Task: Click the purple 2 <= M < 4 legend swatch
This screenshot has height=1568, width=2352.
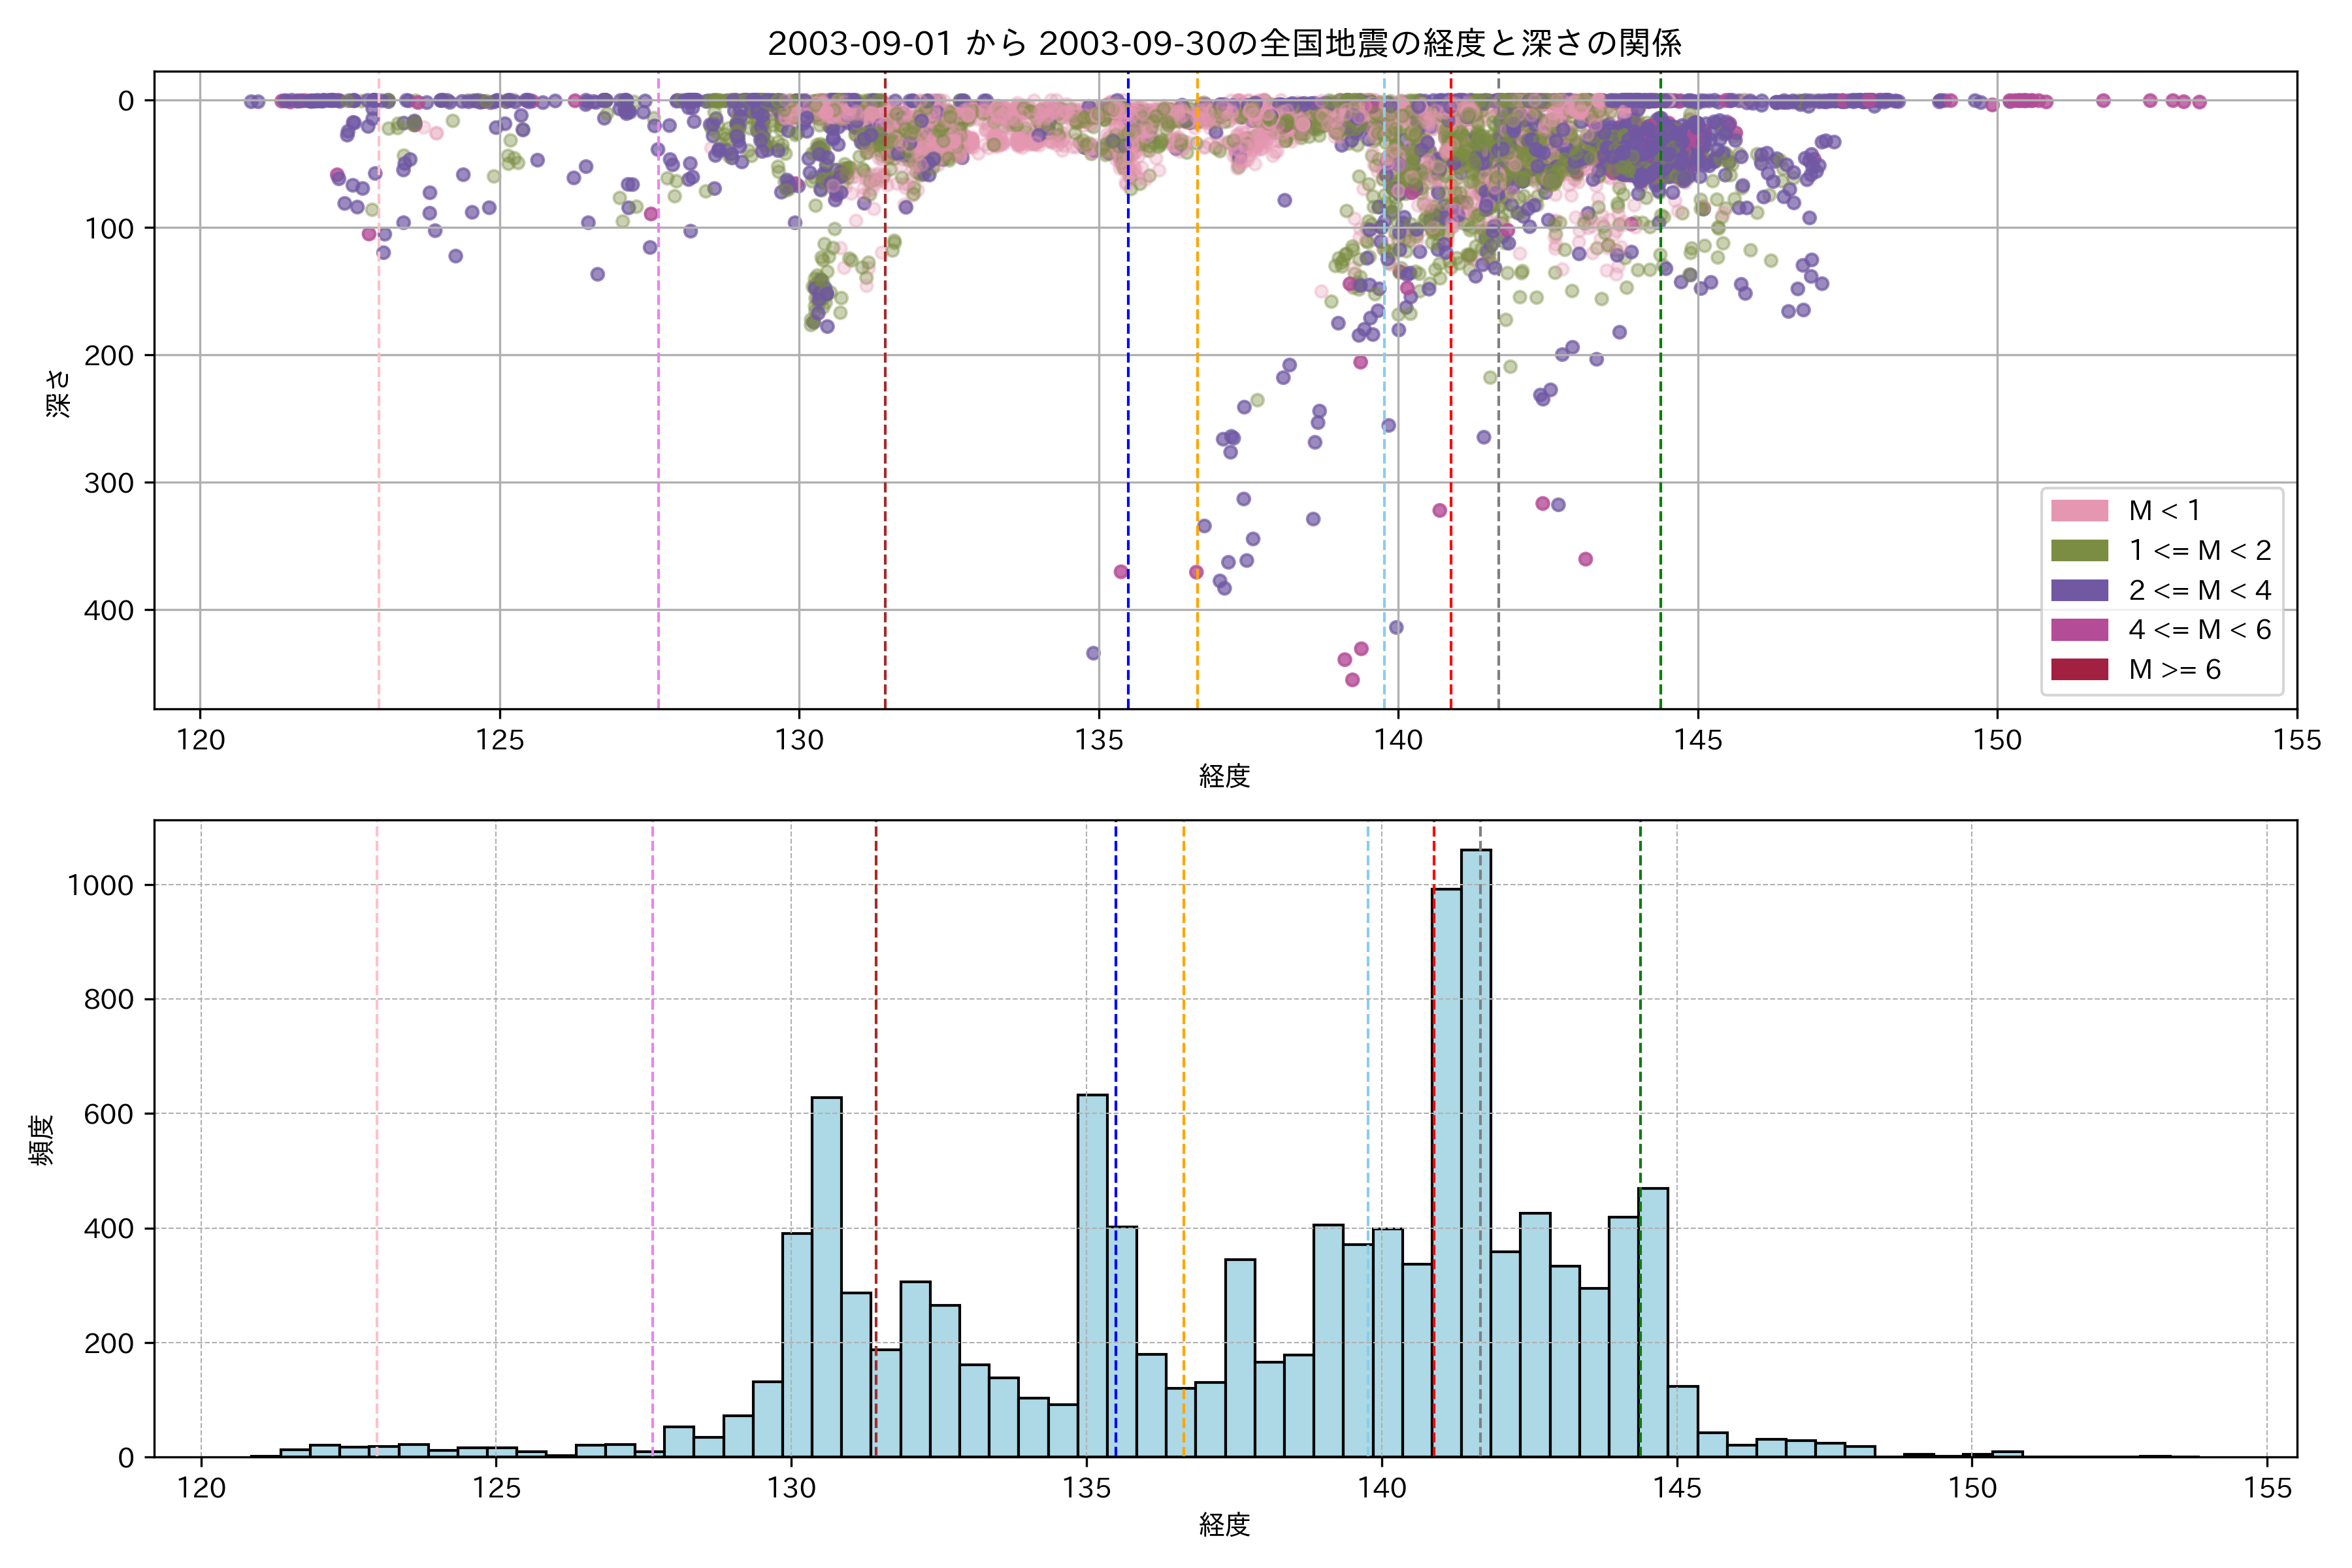Action: click(2079, 590)
